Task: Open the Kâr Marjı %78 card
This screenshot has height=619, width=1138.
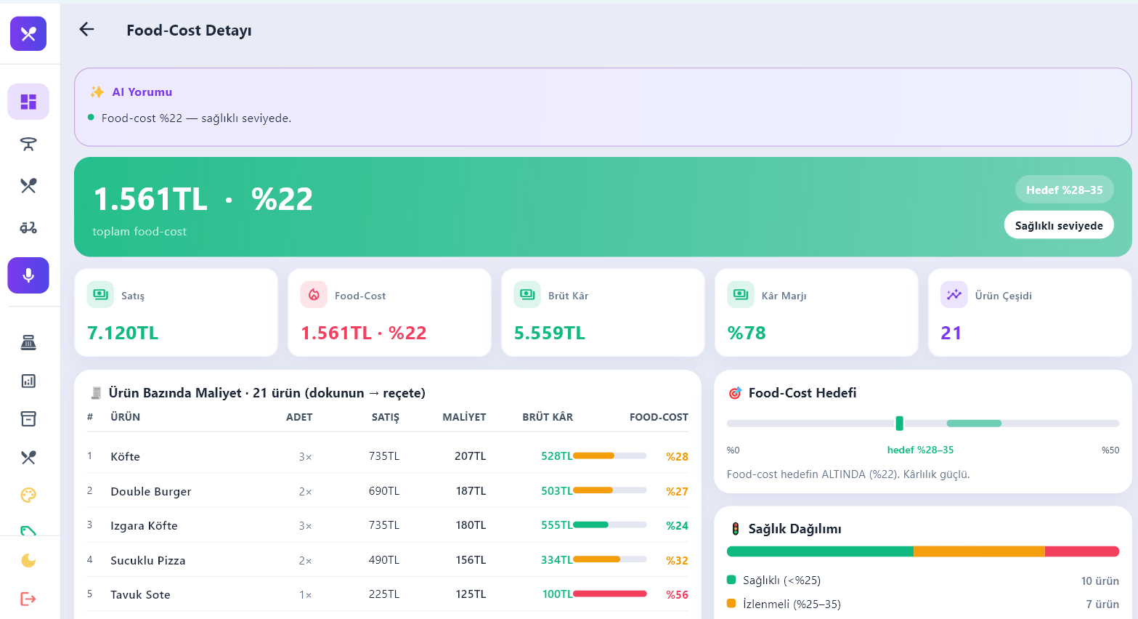Action: [x=816, y=313]
